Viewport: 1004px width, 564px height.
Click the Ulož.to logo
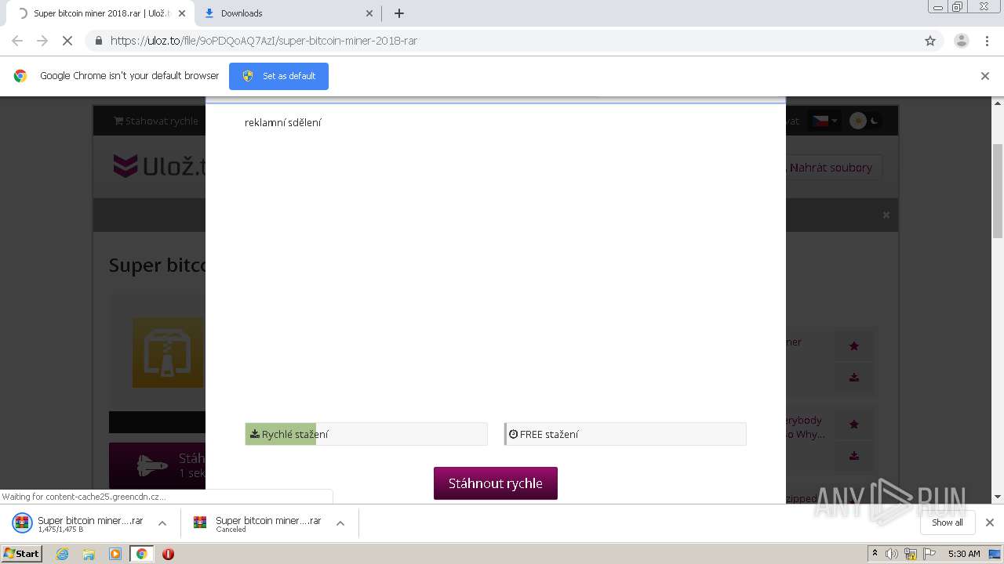pos(160,166)
